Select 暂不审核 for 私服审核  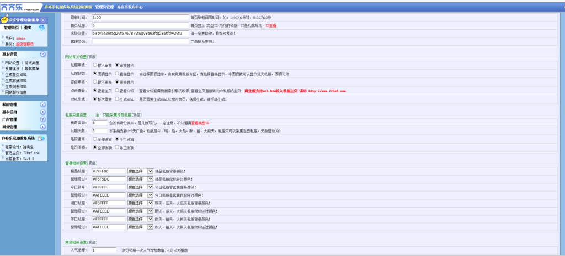click(95, 65)
